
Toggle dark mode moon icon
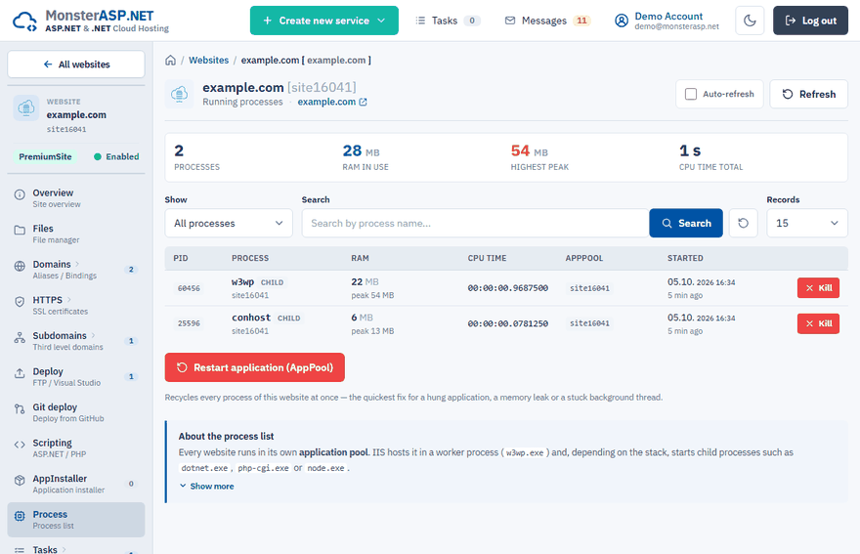[x=750, y=21]
